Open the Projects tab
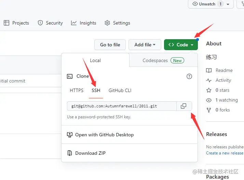The width and height of the screenshot is (244, 180). [x=16, y=23]
